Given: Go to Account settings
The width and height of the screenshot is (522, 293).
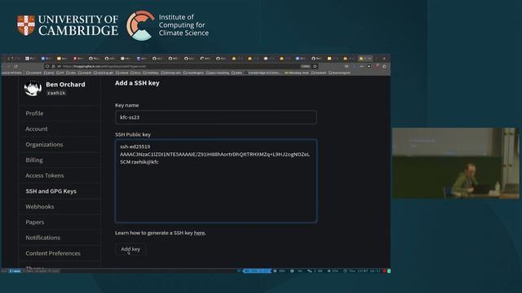Looking at the screenshot, I should pos(37,129).
